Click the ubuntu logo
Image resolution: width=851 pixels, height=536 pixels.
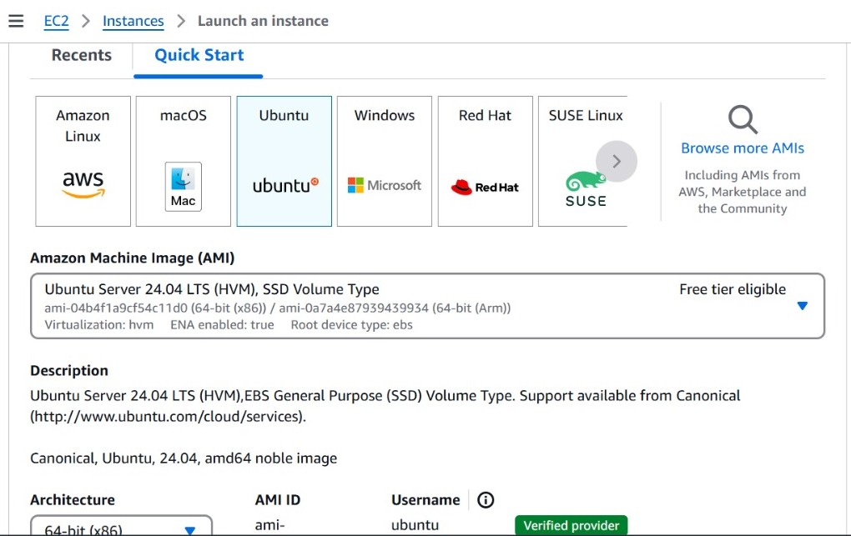(x=285, y=186)
